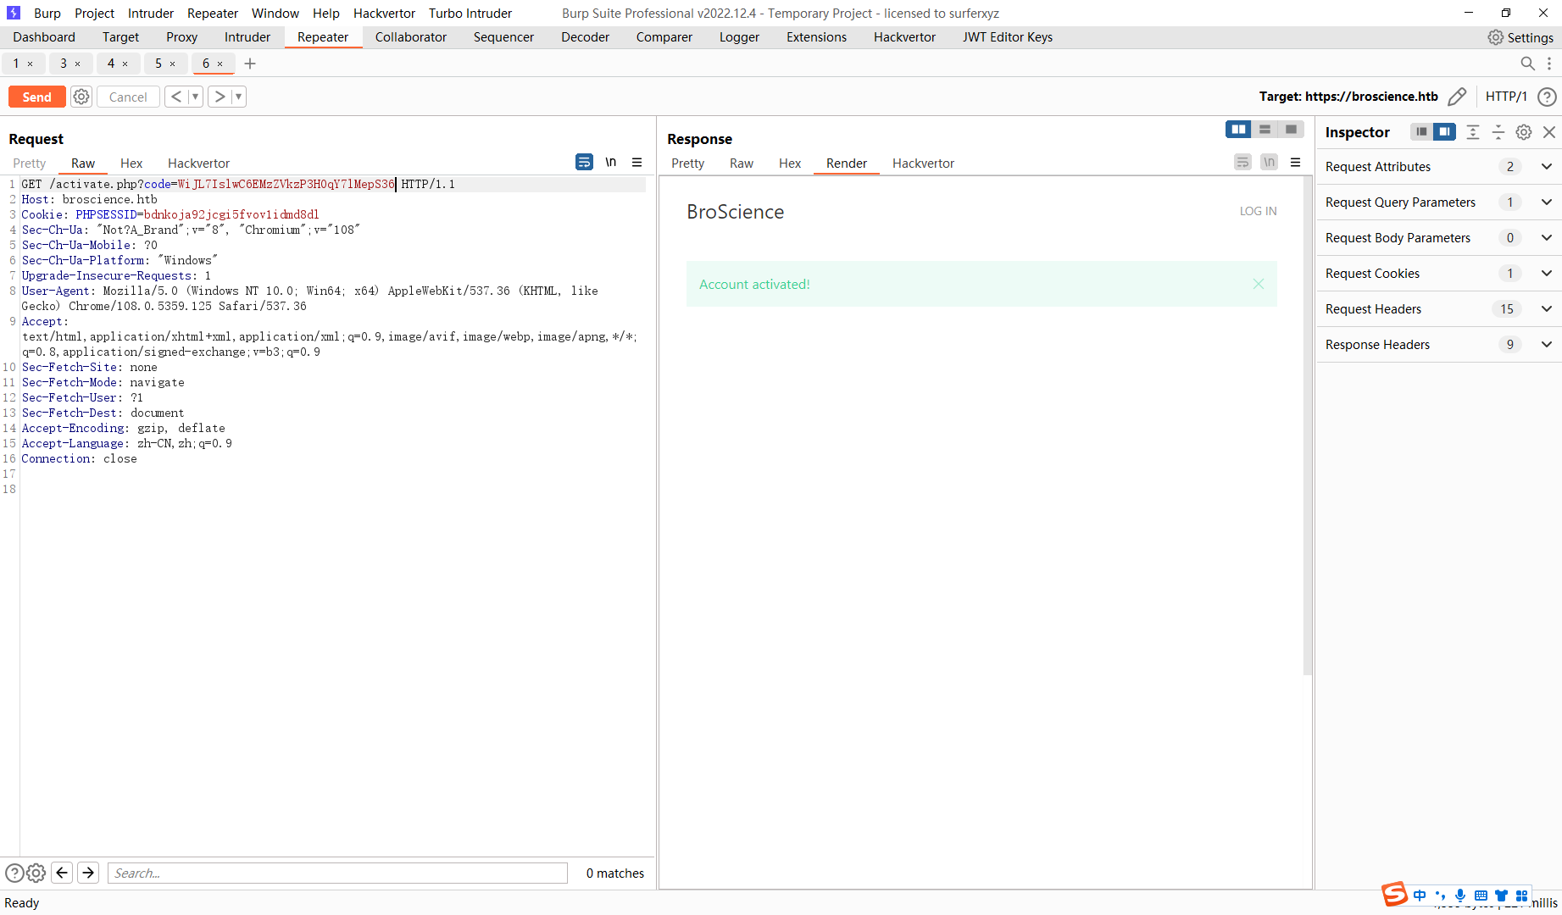The height and width of the screenshot is (915, 1562).
Task: Open JWT Editor Keys tab
Action: click(x=1008, y=37)
